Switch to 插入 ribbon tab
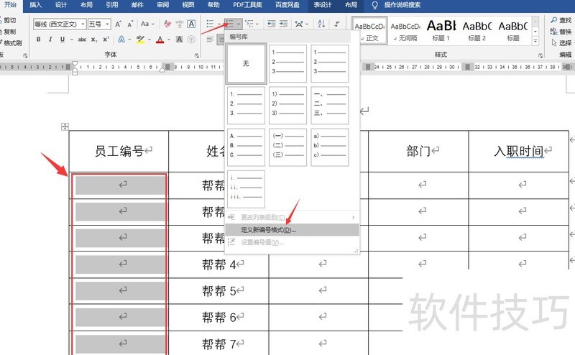The height and width of the screenshot is (355, 575). 35,5
